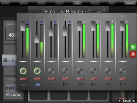Screen dimensions: 137x103
Task: Solo channel 6 with the S button
Action: 94,71
